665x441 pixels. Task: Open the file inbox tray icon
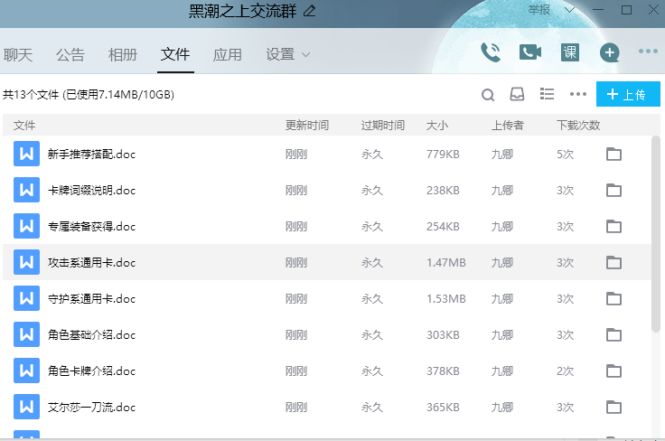pyautogui.click(x=517, y=94)
